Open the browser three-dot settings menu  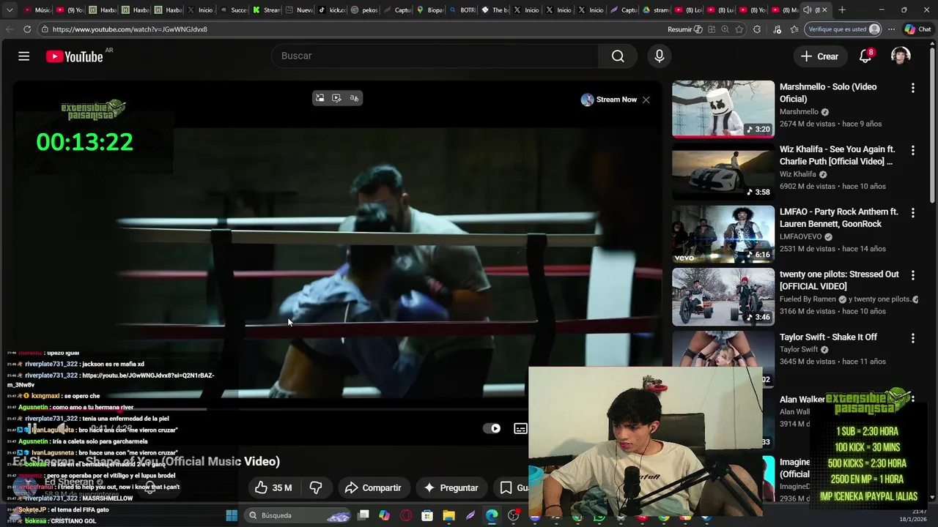point(891,29)
